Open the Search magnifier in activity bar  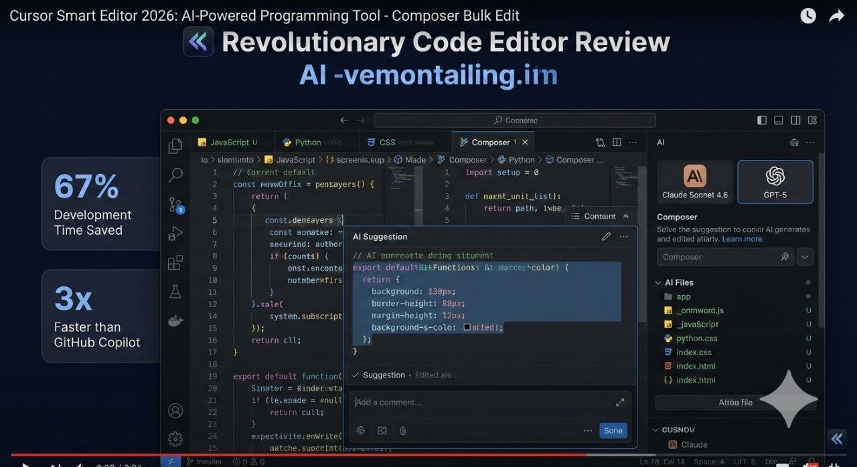coord(175,175)
